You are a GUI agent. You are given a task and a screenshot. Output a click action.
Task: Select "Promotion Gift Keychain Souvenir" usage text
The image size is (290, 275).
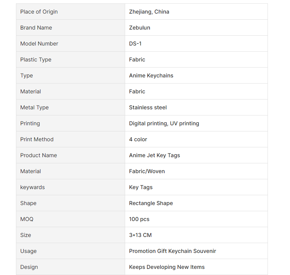coord(172,251)
